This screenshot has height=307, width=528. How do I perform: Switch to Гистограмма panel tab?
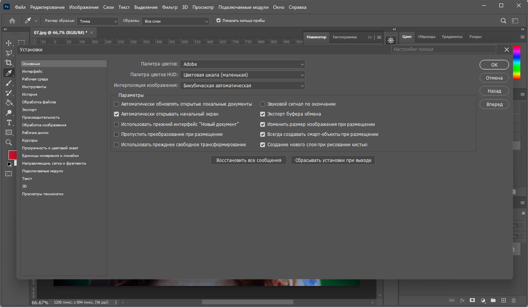(x=345, y=37)
